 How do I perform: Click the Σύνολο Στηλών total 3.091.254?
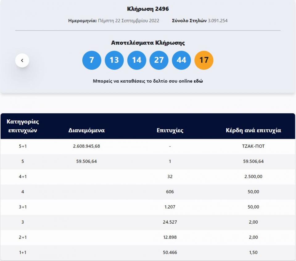click(x=218, y=21)
